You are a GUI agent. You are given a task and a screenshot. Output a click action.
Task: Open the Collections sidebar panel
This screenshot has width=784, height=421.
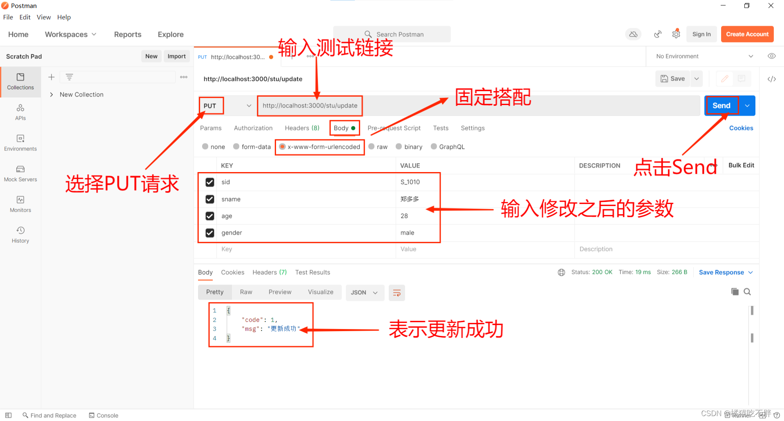20,82
